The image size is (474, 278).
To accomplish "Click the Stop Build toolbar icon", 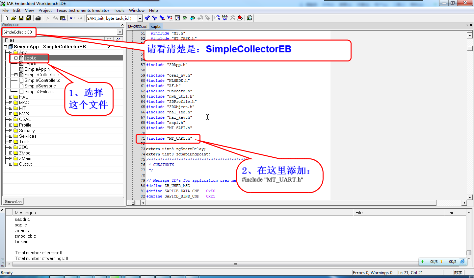I will tap(232, 18).
